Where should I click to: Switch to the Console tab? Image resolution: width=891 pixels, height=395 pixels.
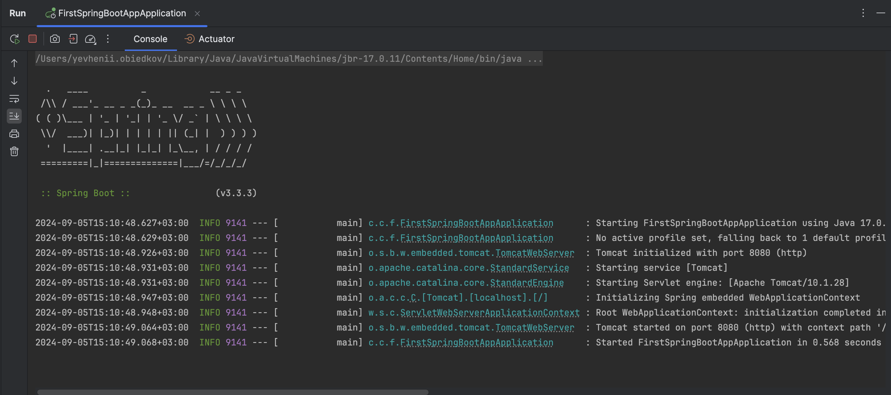coord(151,39)
